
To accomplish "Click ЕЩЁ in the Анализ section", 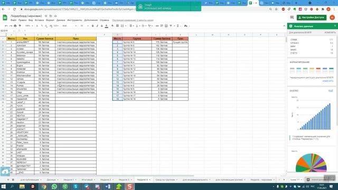I will (331, 91).
